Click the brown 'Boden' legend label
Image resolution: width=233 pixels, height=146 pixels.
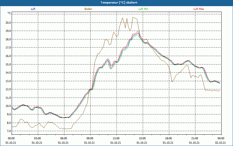pyautogui.click(x=88, y=9)
